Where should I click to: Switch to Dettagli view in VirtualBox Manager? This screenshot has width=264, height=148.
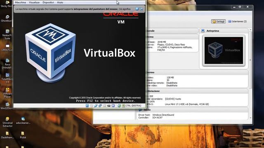218,21
